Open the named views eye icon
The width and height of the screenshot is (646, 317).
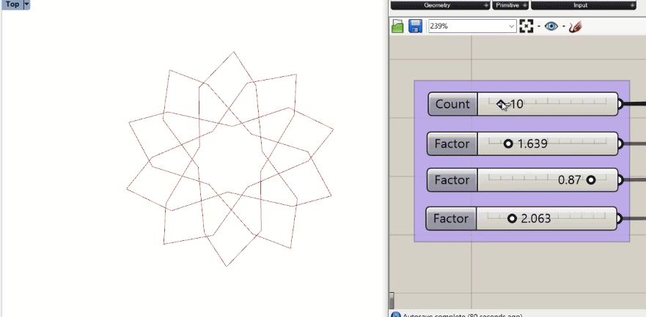(551, 26)
